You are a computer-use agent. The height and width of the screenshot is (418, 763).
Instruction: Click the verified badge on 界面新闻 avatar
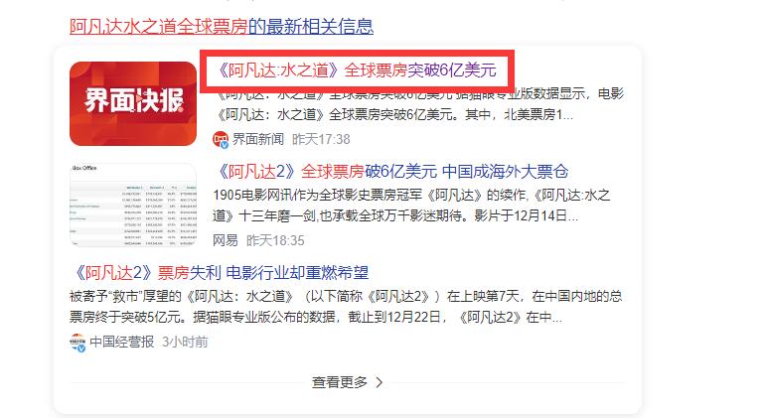pos(225,144)
